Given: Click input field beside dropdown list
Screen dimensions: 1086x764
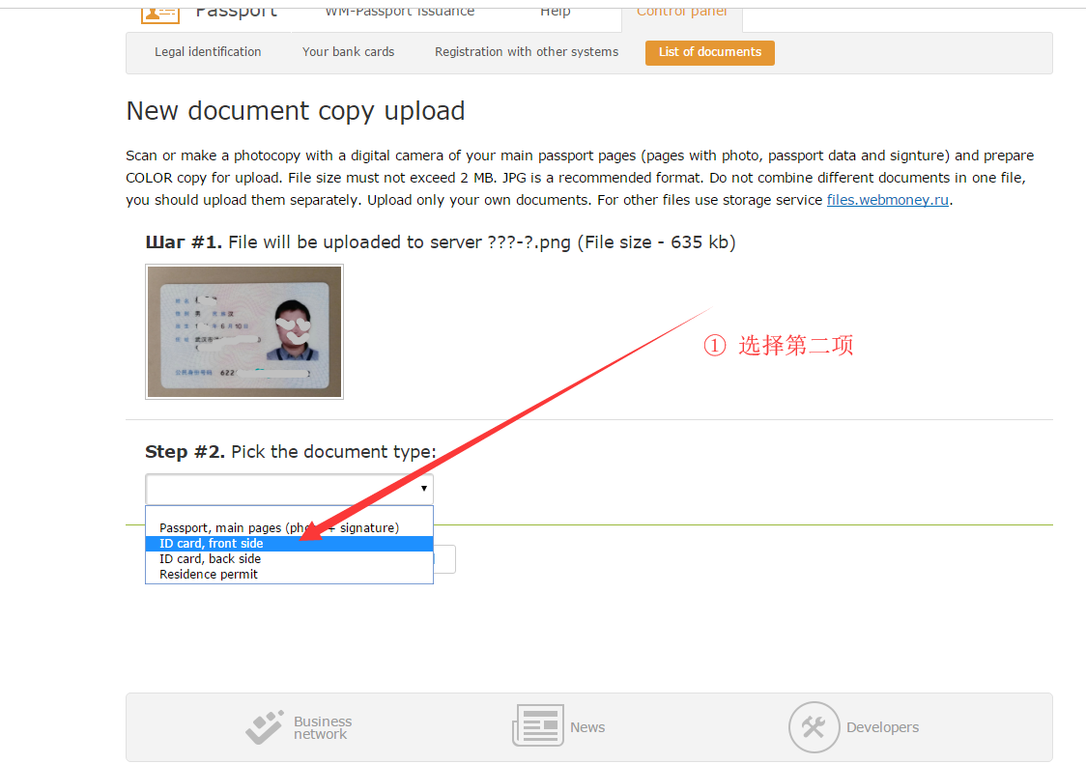Looking at the screenshot, I should tap(444, 559).
